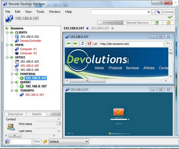This screenshot has width=179, height=149.
Task: Click the green play icon under MONTREAL
Action: (x=22, y=78)
